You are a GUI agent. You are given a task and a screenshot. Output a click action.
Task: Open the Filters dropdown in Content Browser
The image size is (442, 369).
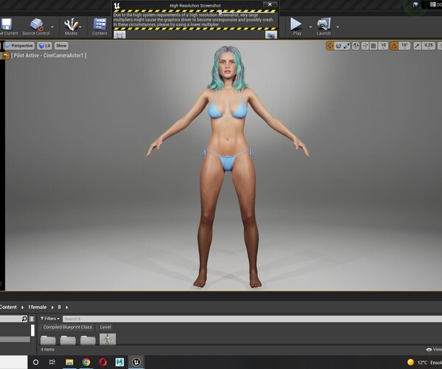click(x=50, y=319)
